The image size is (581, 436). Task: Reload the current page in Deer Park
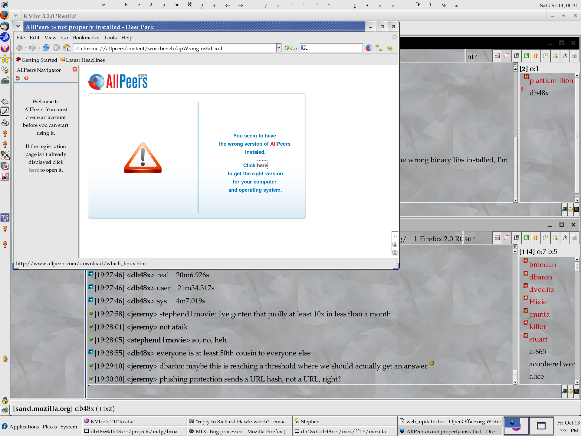click(46, 48)
